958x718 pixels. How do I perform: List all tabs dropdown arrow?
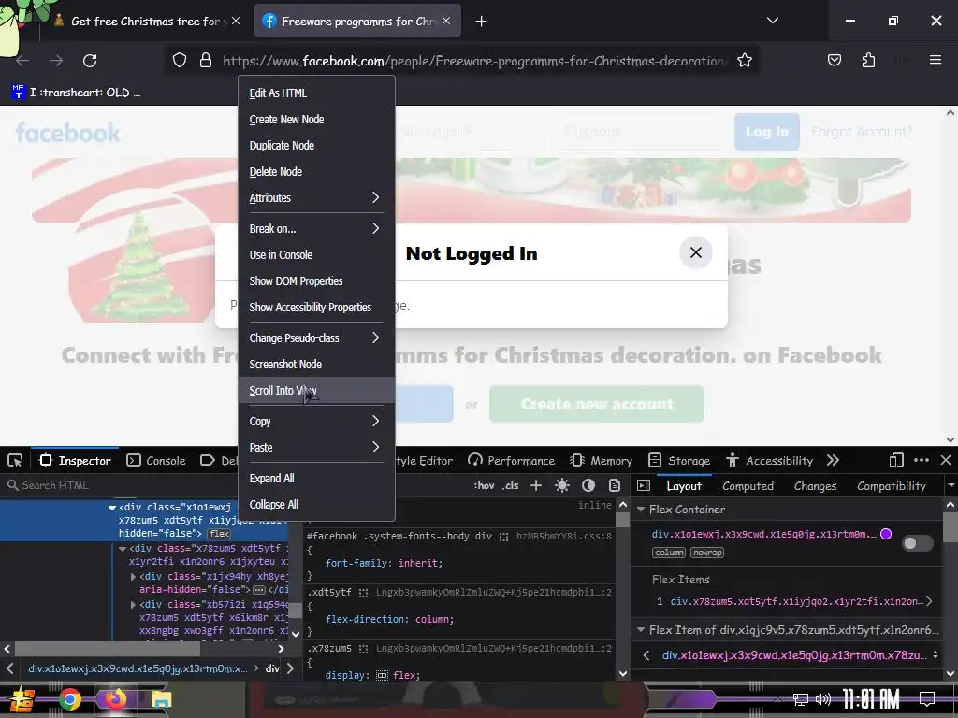(x=772, y=21)
